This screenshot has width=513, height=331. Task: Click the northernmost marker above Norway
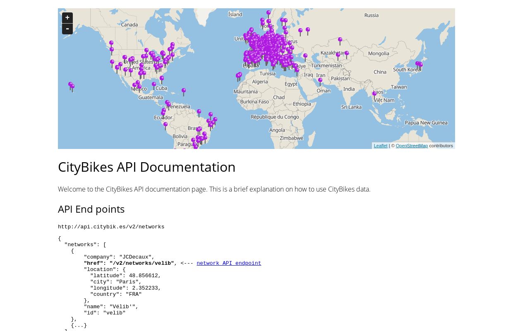click(268, 14)
